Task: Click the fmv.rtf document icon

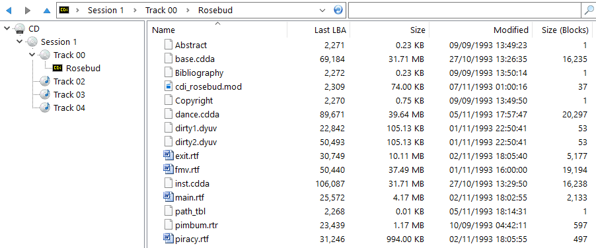Action: click(x=168, y=170)
